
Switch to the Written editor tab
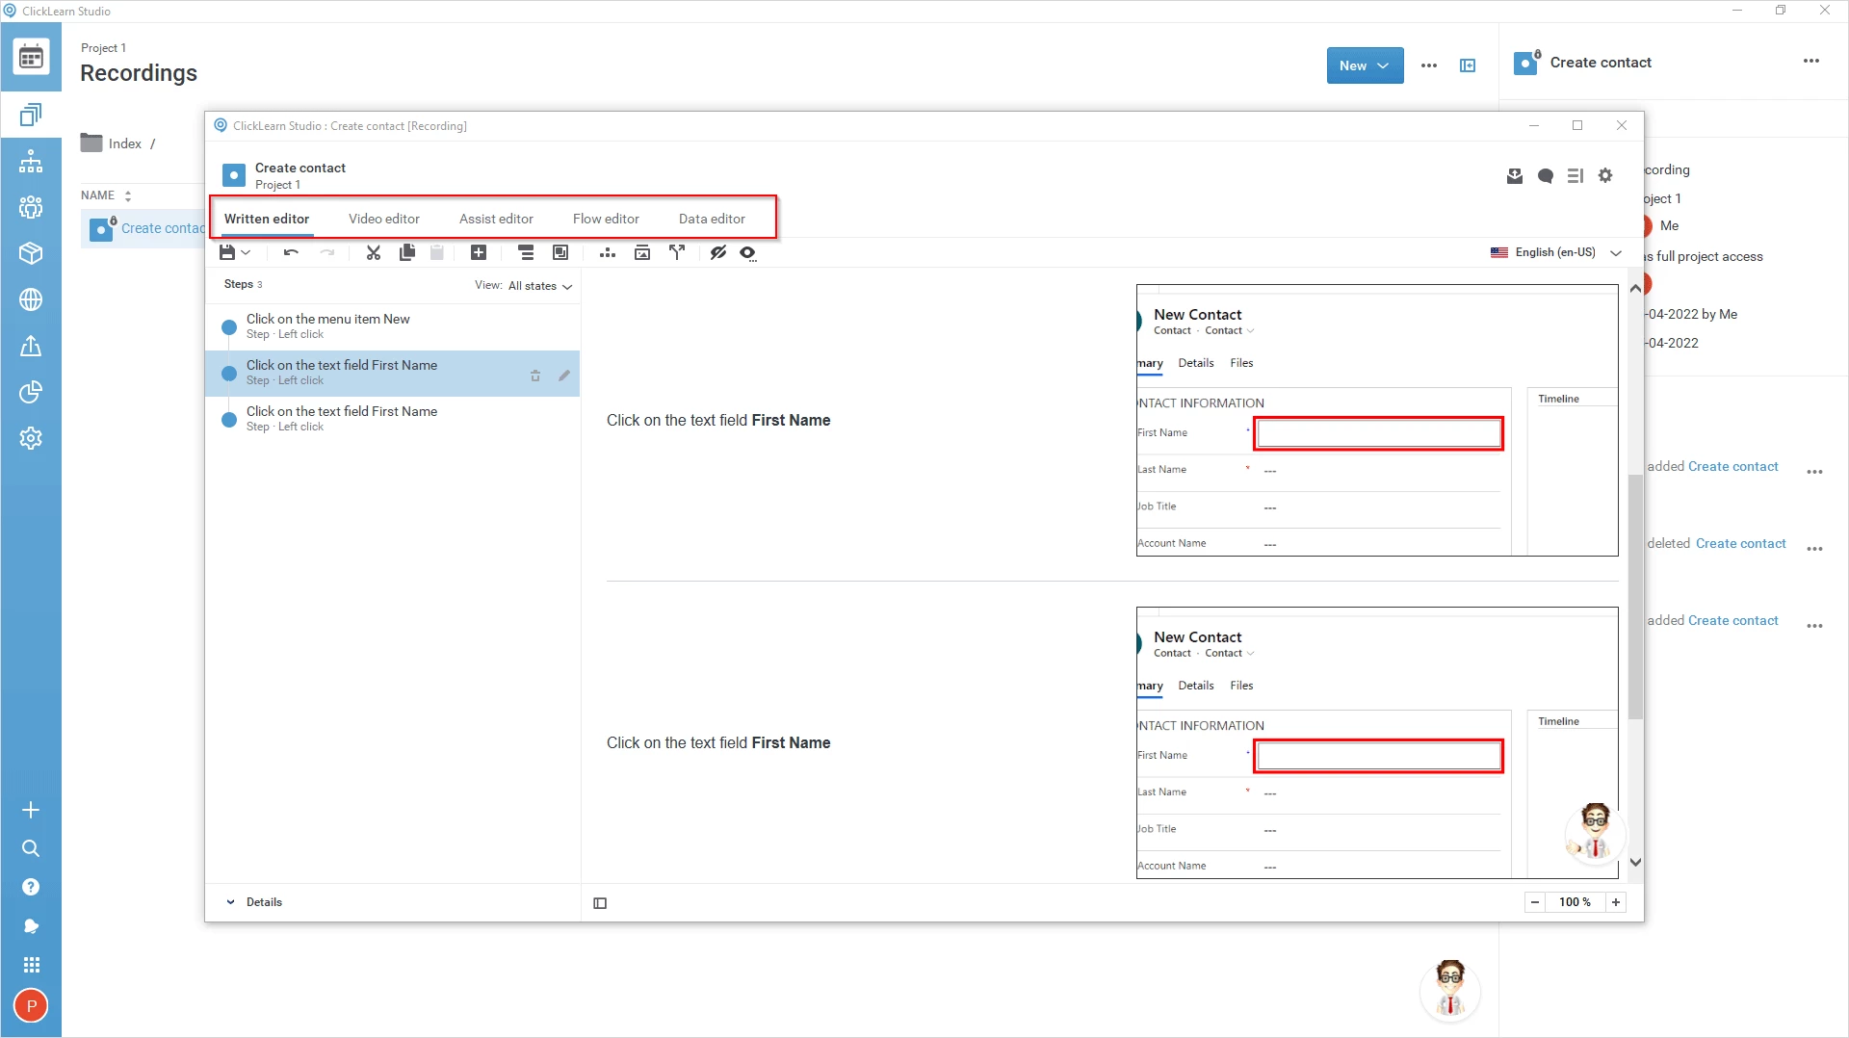(x=267, y=219)
